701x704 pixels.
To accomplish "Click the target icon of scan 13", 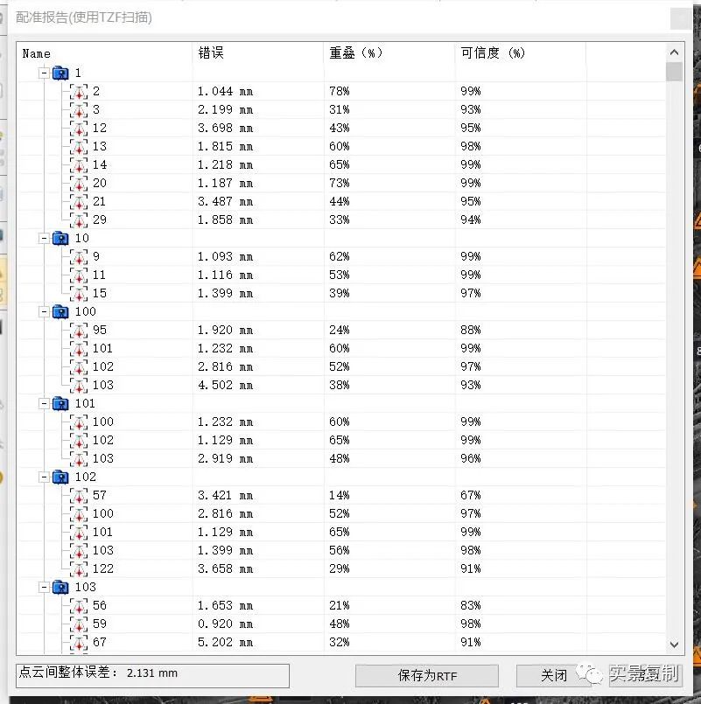I will (x=79, y=147).
